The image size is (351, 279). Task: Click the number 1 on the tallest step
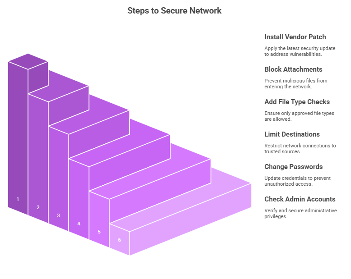point(18,199)
